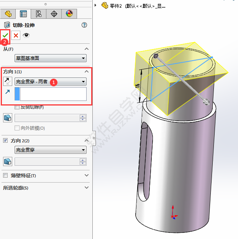This screenshot has height=239, width=238.
Task: Switch to the PropertyManager tab
Action: click(x=23, y=14)
